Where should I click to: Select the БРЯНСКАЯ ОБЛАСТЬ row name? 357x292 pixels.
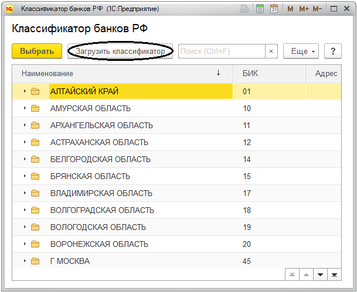pos(90,176)
